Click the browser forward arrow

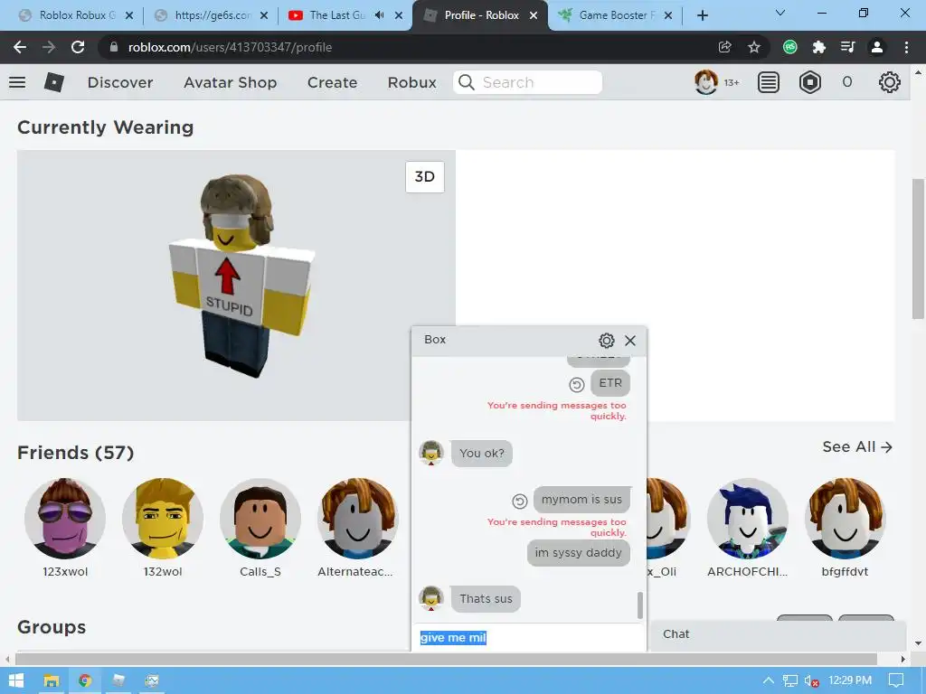(49, 47)
